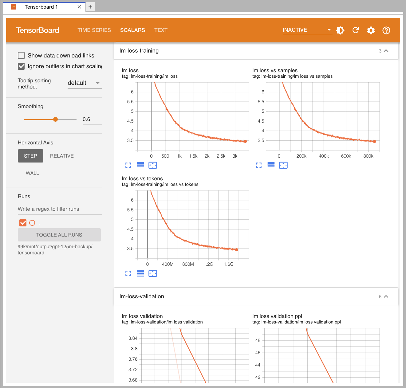Image resolution: width=406 pixels, height=388 pixels.
Task: Switch to TEXT tab
Action: point(161,30)
